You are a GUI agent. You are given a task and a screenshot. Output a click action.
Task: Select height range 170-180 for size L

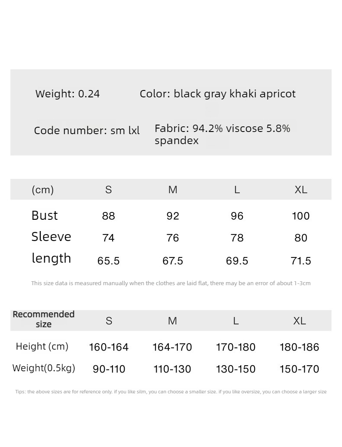pyautogui.click(x=236, y=347)
